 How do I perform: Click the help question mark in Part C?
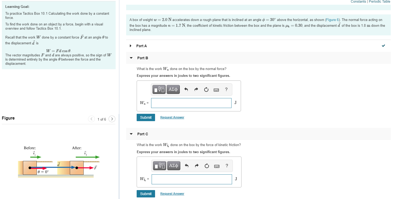(x=227, y=166)
